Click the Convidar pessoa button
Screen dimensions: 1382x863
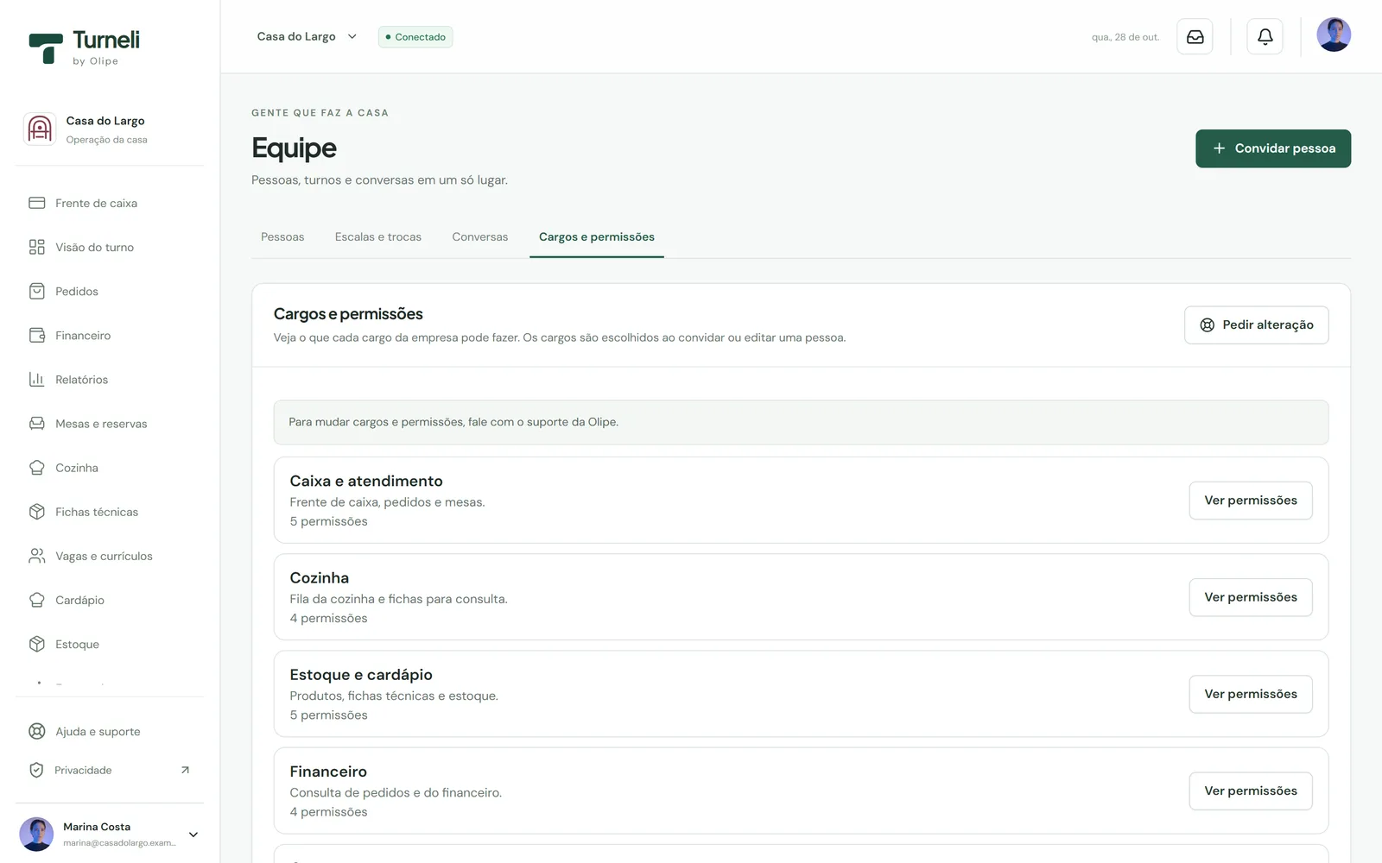1273,148
